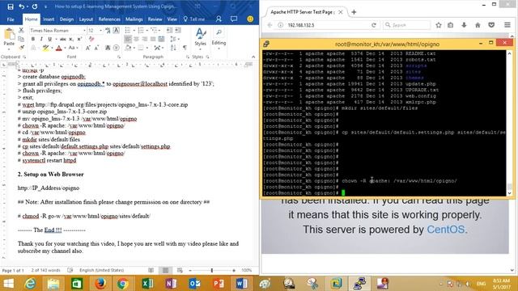518x291 pixels.
Task: Insert a multilevel list
Action: (x=155, y=31)
